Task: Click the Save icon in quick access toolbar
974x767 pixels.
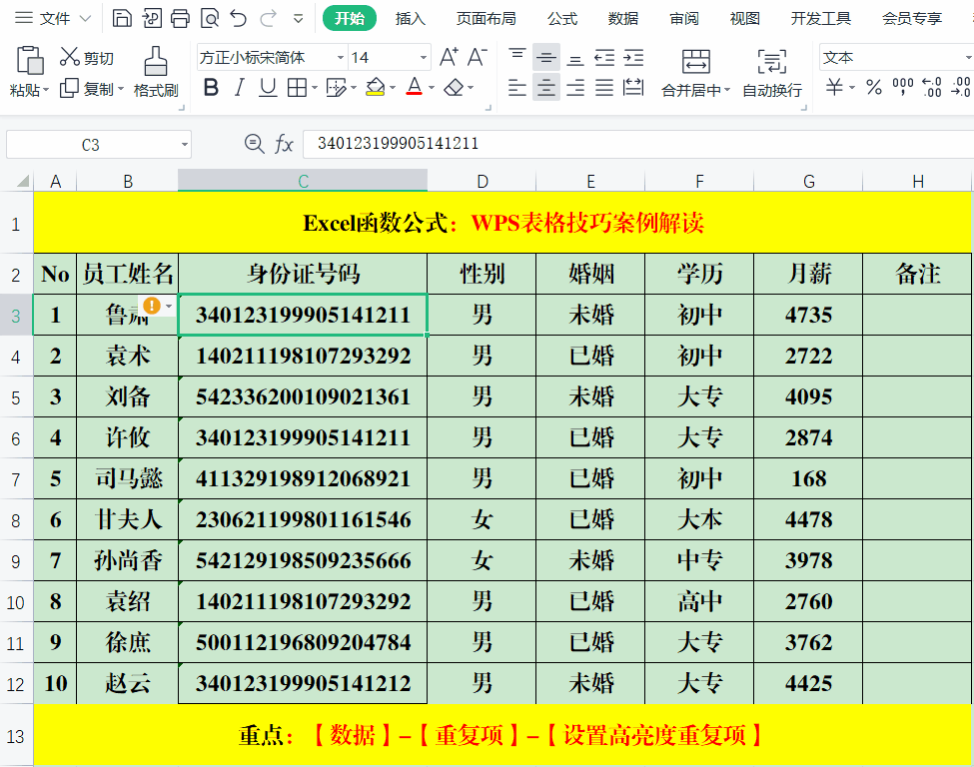Action: (x=121, y=18)
